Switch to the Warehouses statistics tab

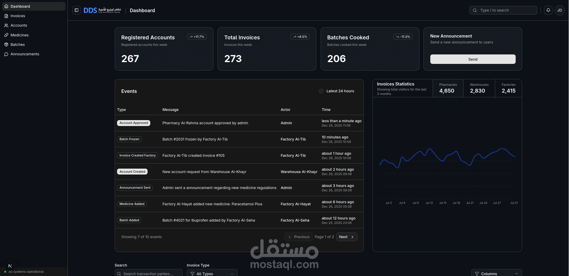click(x=479, y=88)
